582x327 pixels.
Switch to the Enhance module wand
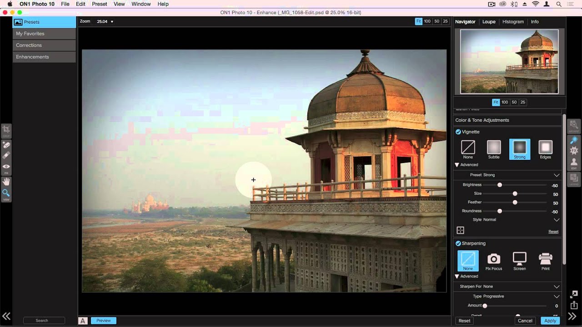574,139
